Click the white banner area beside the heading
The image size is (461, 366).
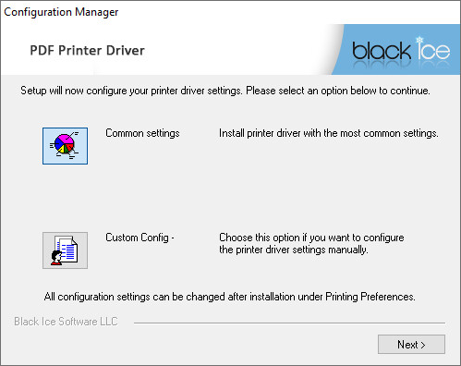[234, 49]
